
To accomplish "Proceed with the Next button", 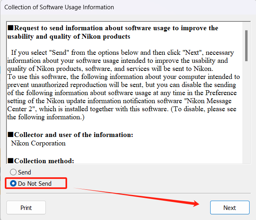I will 230,208.
